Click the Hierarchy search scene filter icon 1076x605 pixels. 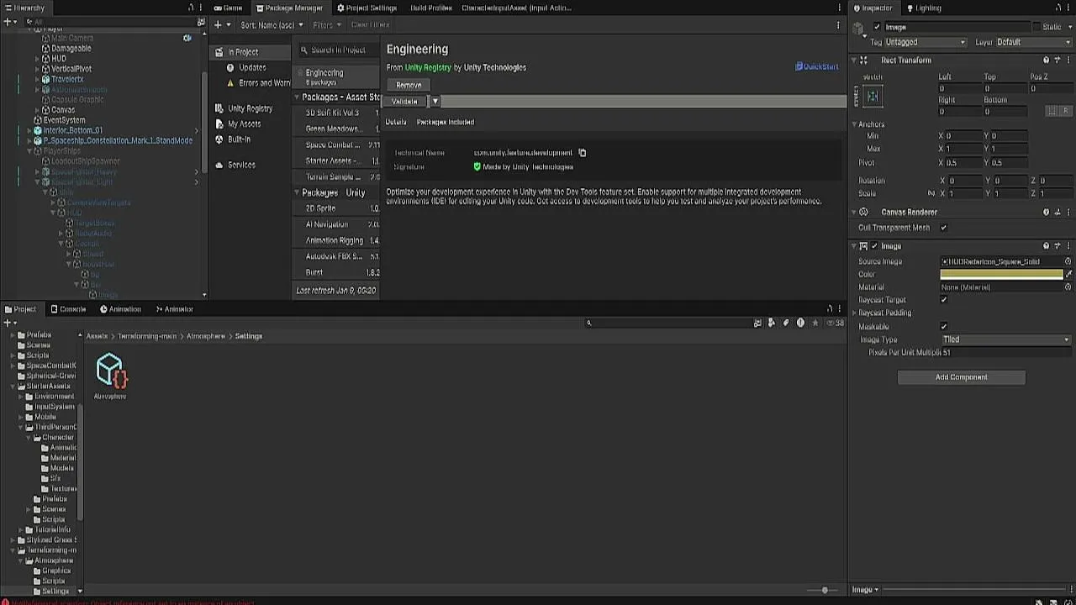(x=200, y=22)
